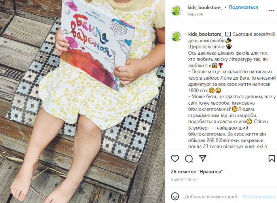Viewport: 277px width, 203px height.
Task: Open three-dot more options menu
Action: pyautogui.click(x=271, y=11)
